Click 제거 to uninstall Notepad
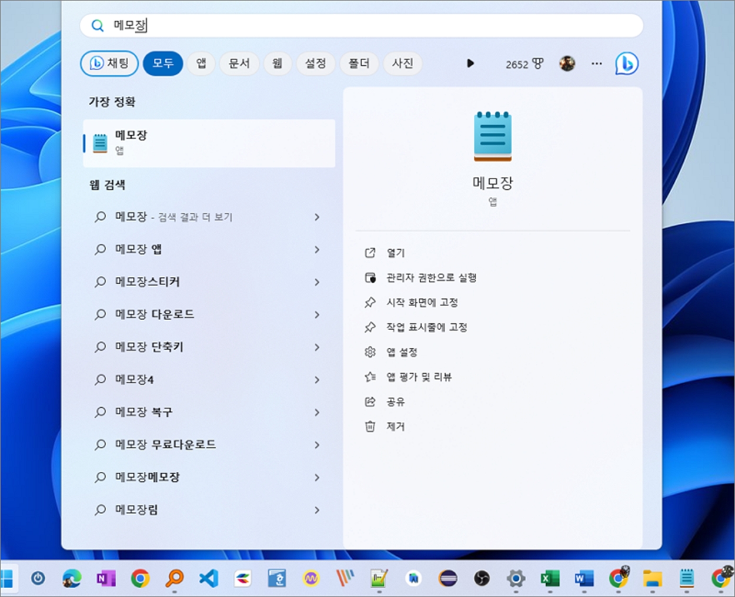Image resolution: width=735 pixels, height=597 pixels. tap(396, 427)
